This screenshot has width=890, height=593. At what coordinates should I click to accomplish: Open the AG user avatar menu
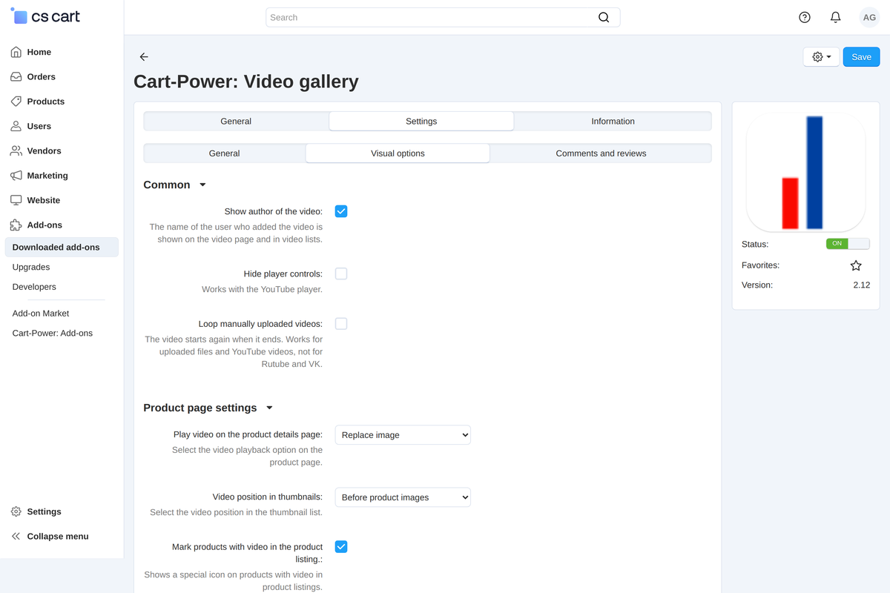point(869,17)
